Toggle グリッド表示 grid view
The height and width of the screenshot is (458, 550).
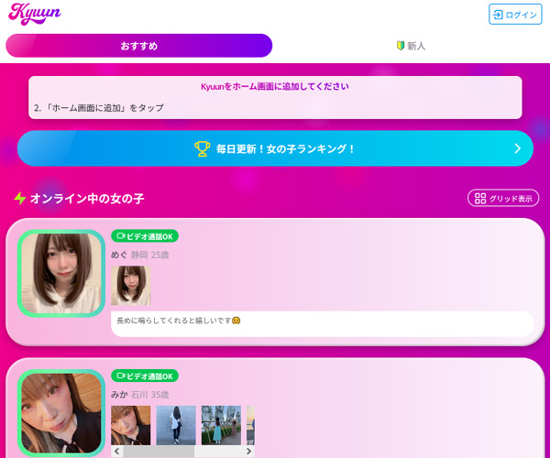pyautogui.click(x=502, y=198)
